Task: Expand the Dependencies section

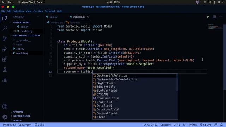Action: pos(22,116)
